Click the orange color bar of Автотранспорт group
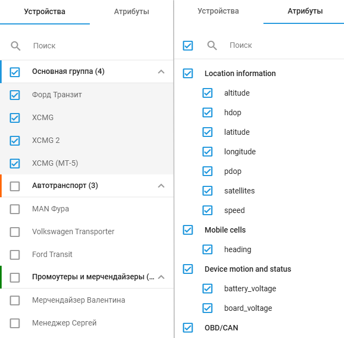Viewport: 344px width, 338px height. pos(1,186)
